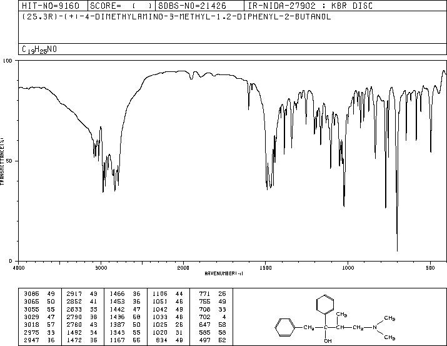Click the upper phenyl ring in the structure
447x346 pixels.
(325, 305)
